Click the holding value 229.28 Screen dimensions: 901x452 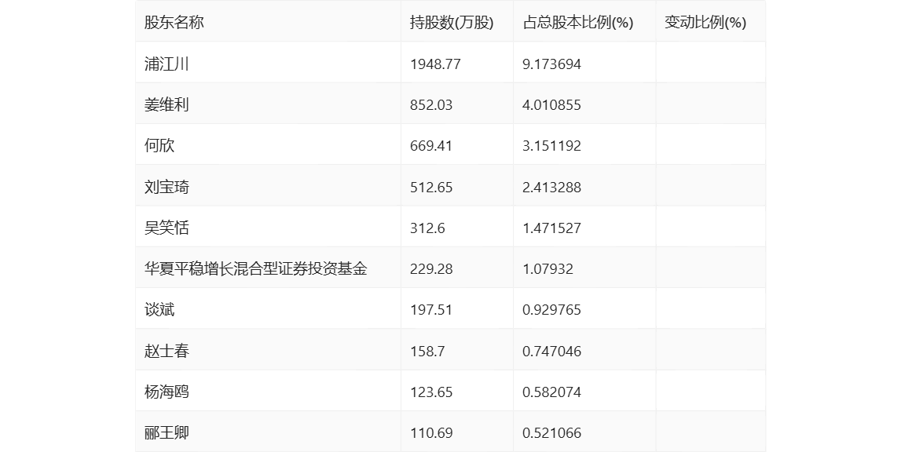pos(431,269)
